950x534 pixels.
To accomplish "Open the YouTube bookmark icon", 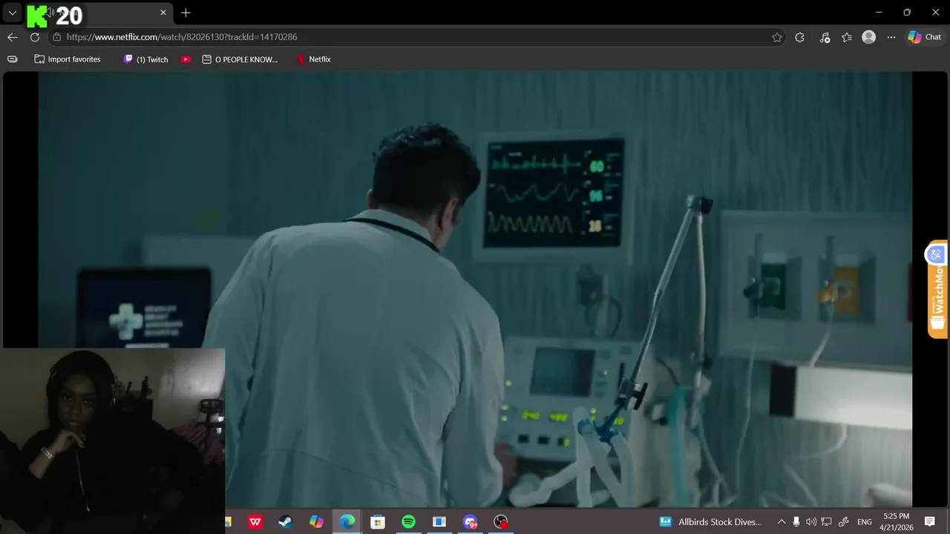I will (x=186, y=59).
